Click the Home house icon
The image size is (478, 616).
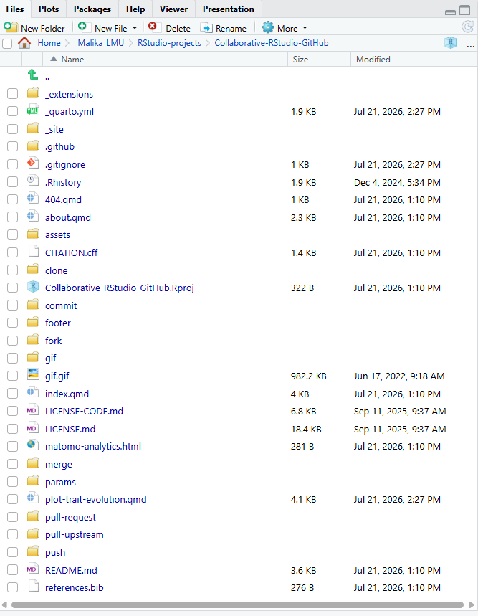pos(24,42)
